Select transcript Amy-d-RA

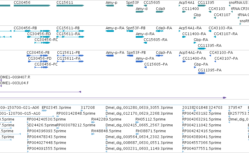[145, 34]
